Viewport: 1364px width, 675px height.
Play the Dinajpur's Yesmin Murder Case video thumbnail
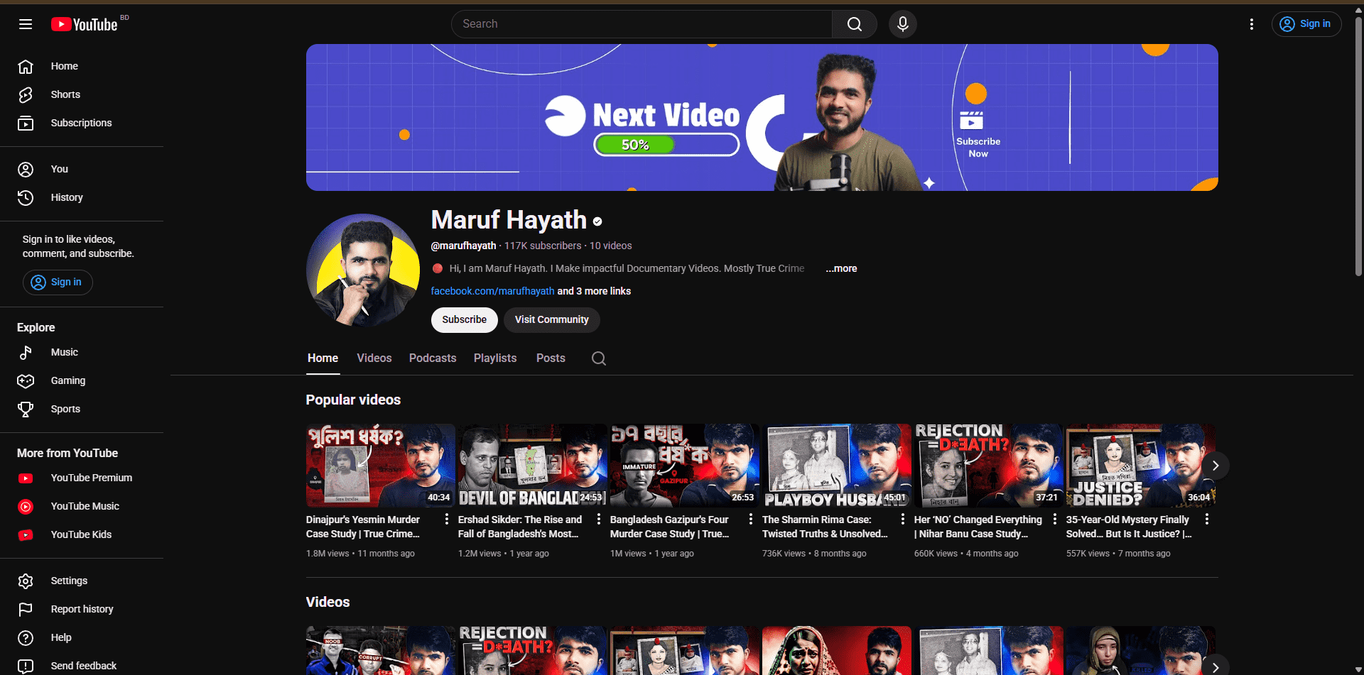click(379, 465)
